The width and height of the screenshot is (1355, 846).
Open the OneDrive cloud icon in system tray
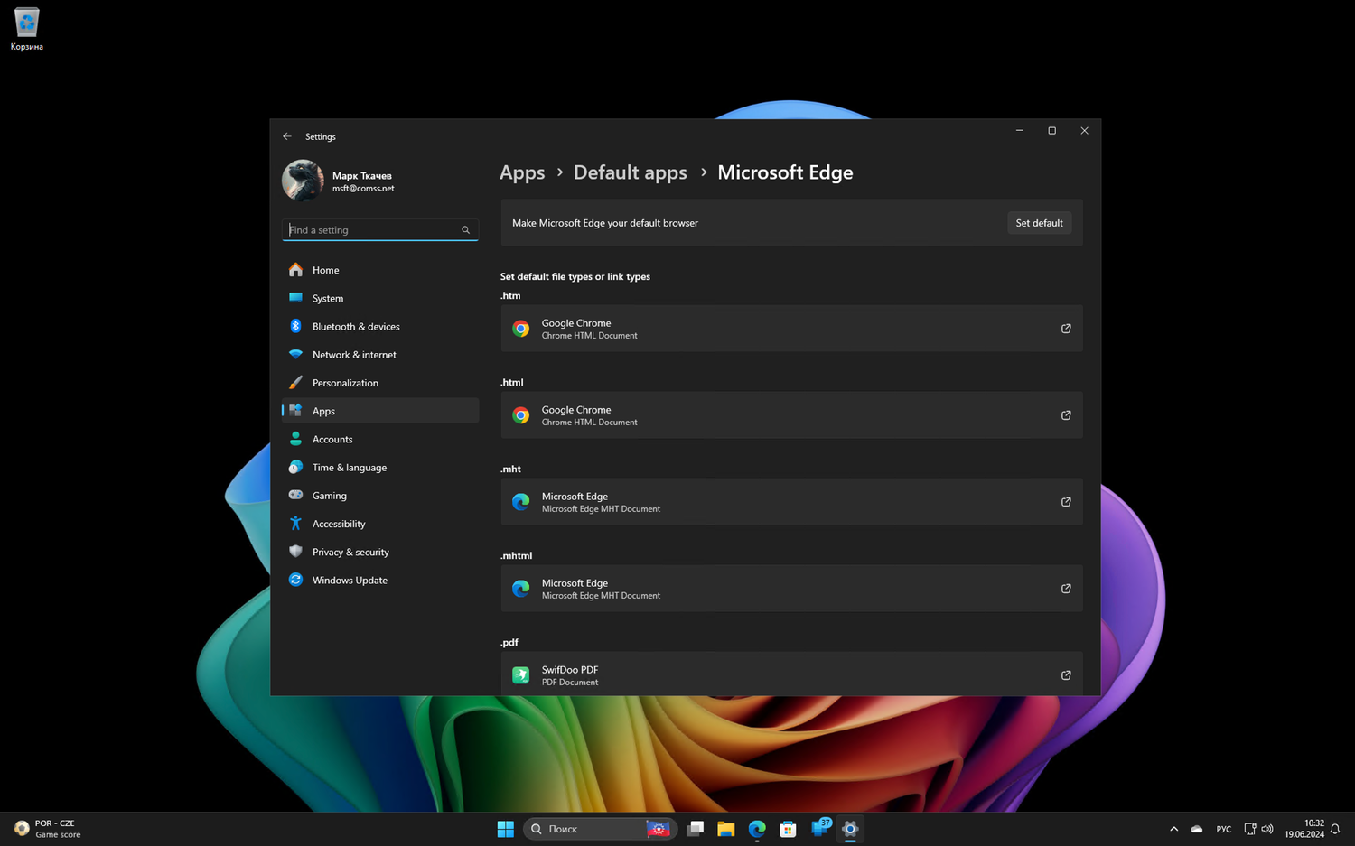point(1197,829)
